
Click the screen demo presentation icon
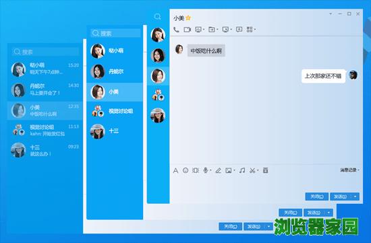point(198,30)
